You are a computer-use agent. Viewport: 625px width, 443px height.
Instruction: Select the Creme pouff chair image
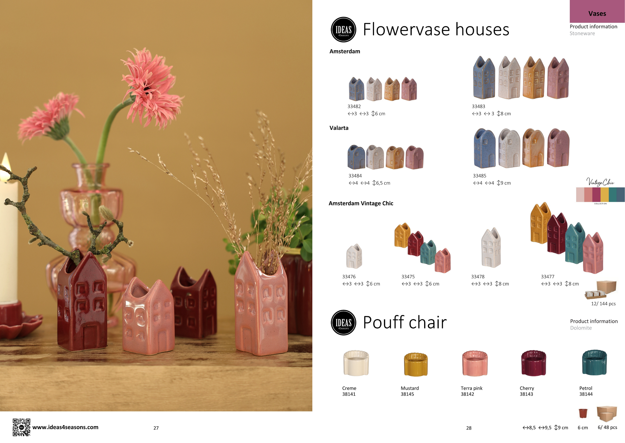click(356, 363)
